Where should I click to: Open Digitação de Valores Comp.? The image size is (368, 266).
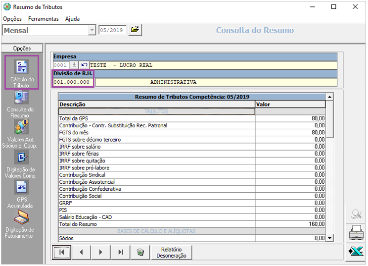click(x=21, y=164)
